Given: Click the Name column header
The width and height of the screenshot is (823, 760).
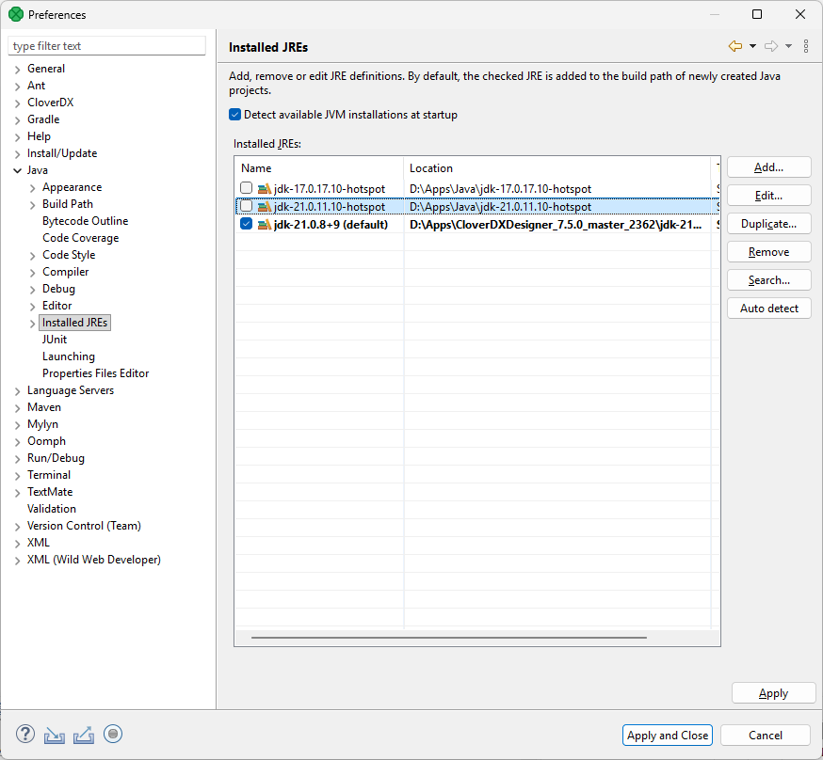Looking at the screenshot, I should pyautogui.click(x=319, y=167).
